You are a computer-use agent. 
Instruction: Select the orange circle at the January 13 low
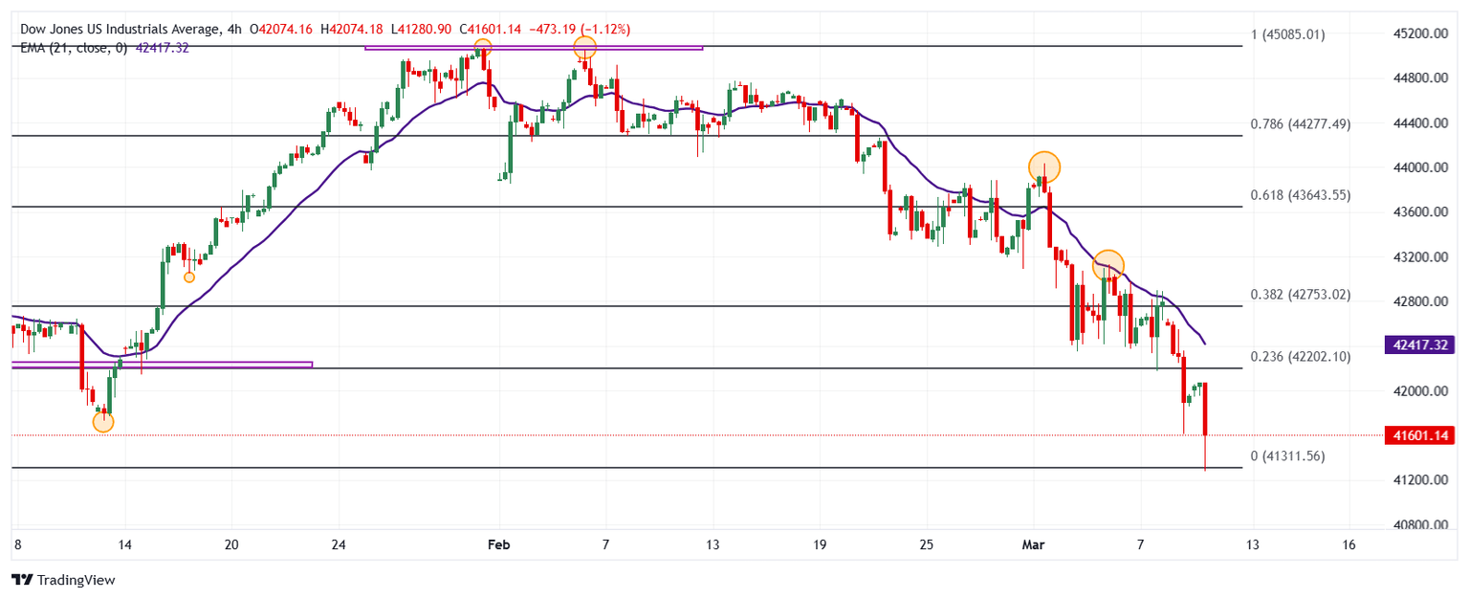(x=103, y=422)
